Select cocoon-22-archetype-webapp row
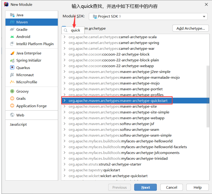Image resolution: width=212 pixels, height=194 pixels. tap(135, 66)
